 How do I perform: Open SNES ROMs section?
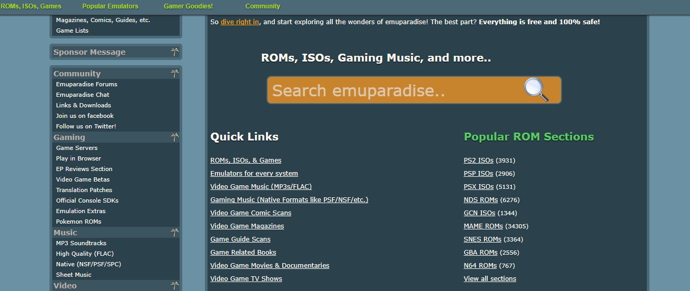482,239
